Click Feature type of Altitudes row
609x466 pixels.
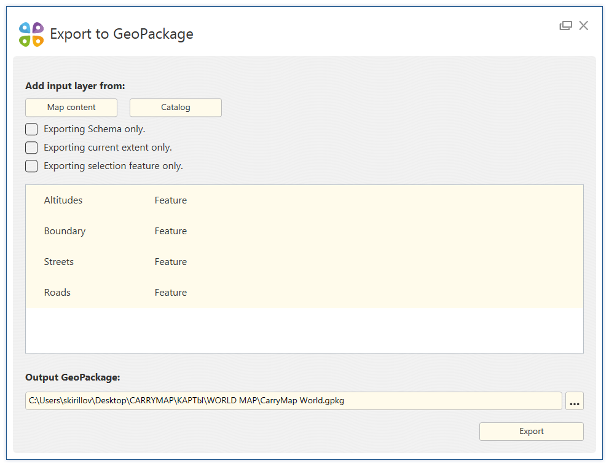coord(171,200)
